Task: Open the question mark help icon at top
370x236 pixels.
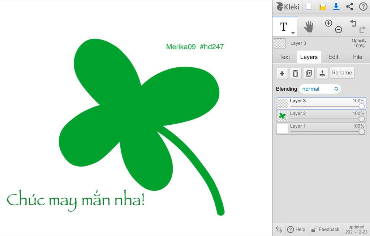Action: [363, 7]
